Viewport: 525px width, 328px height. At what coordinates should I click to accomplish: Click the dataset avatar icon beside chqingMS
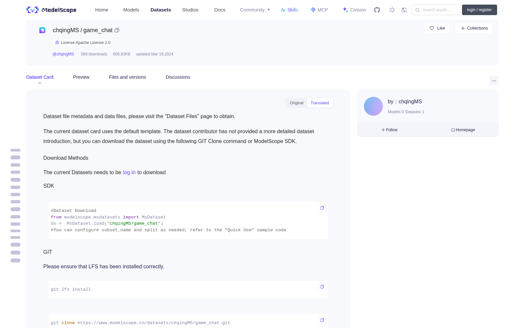[42, 30]
